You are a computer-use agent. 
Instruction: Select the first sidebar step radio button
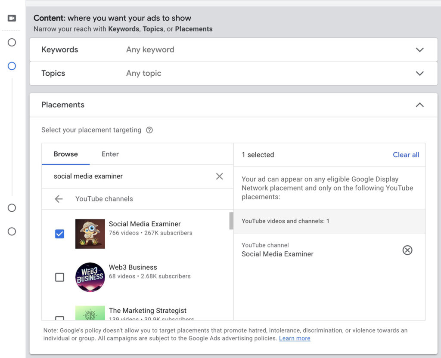point(12,42)
